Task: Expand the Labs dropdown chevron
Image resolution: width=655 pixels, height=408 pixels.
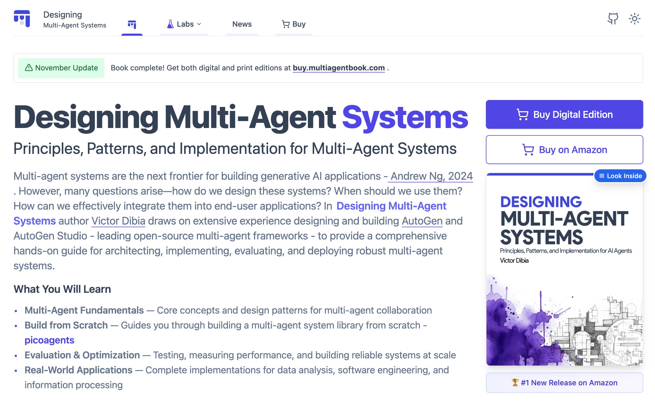Action: tap(199, 24)
